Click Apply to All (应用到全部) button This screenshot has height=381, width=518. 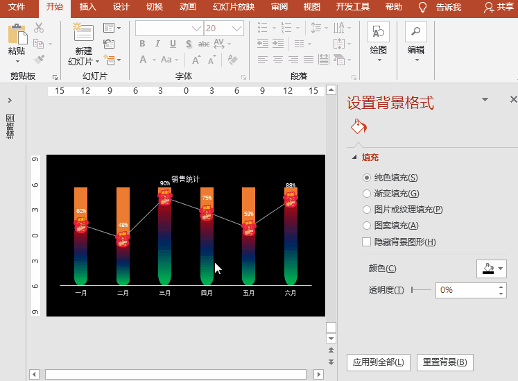378,362
